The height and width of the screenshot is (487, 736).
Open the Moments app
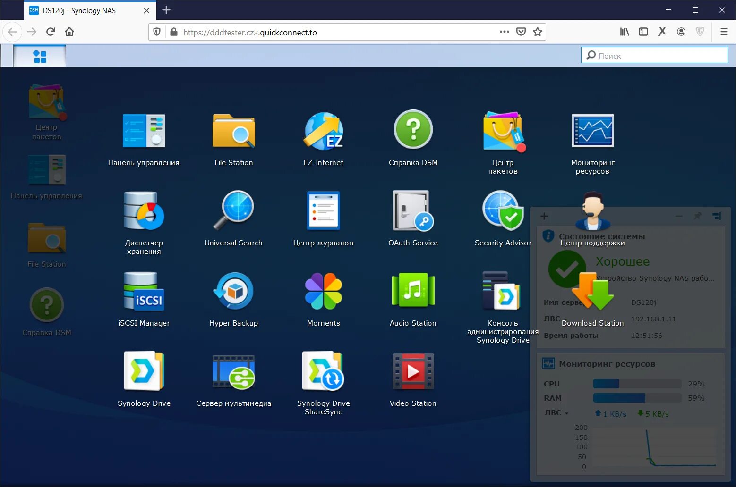(x=323, y=291)
